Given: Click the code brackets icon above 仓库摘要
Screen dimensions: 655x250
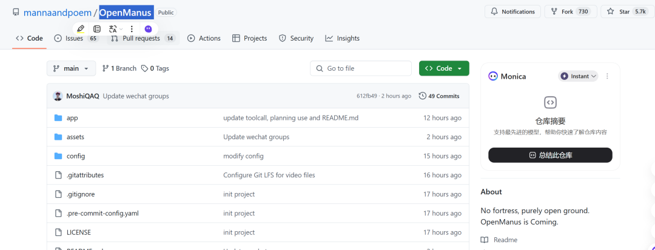Looking at the screenshot, I should (550, 102).
